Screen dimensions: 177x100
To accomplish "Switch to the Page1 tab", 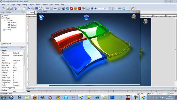I will (31, 12).
